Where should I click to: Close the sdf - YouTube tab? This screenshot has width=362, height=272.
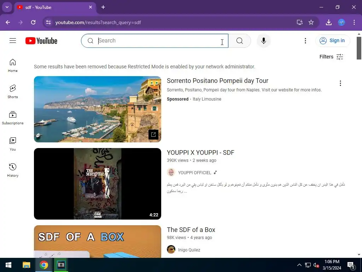[90, 7]
